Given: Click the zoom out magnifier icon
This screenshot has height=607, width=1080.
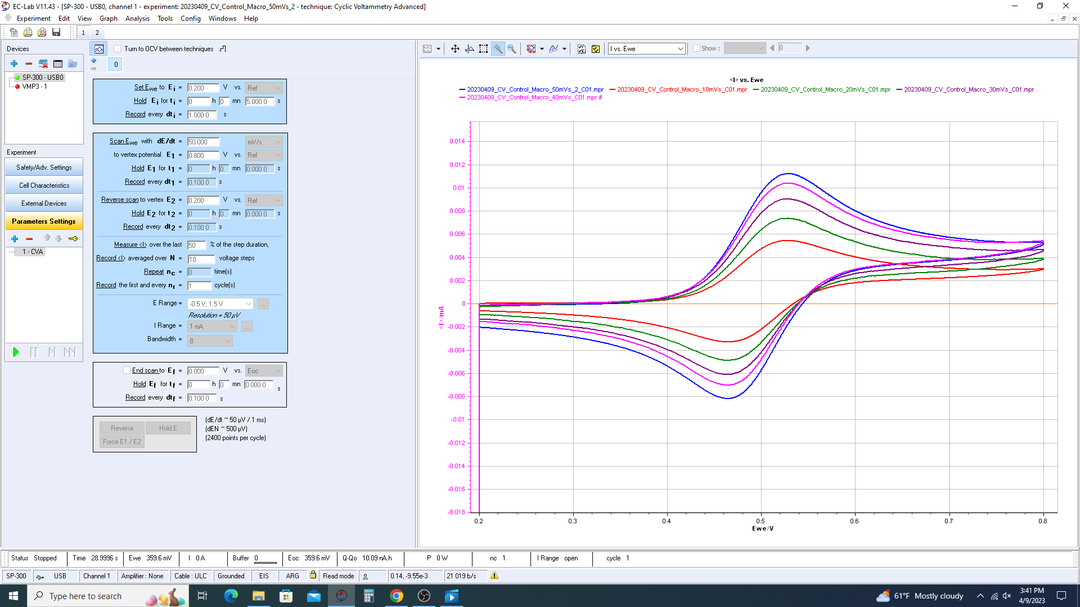Looking at the screenshot, I should (512, 49).
